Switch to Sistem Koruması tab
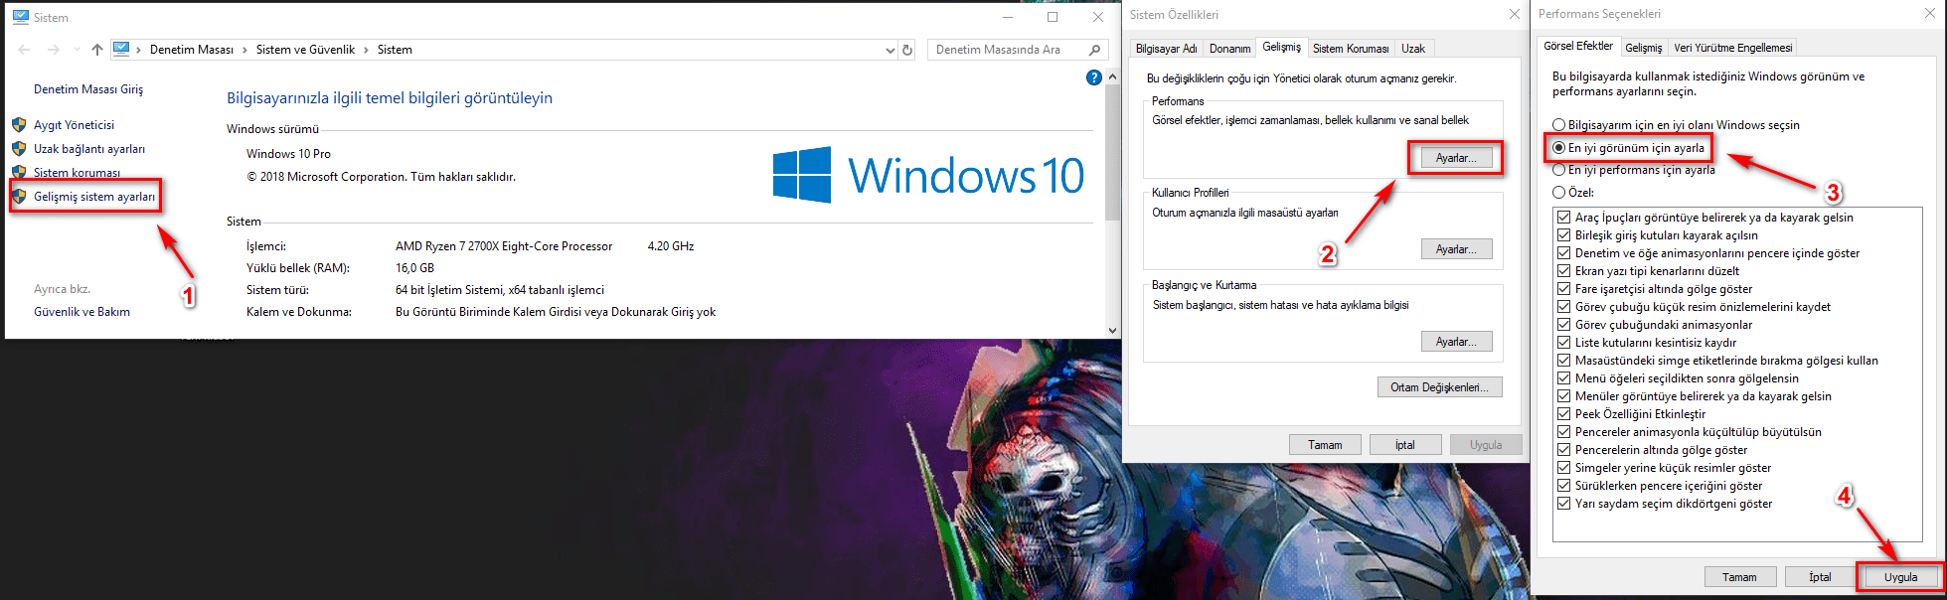This screenshot has height=600, width=1947. point(1351,49)
